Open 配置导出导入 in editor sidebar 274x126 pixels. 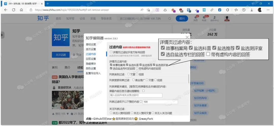click(x=93, y=73)
